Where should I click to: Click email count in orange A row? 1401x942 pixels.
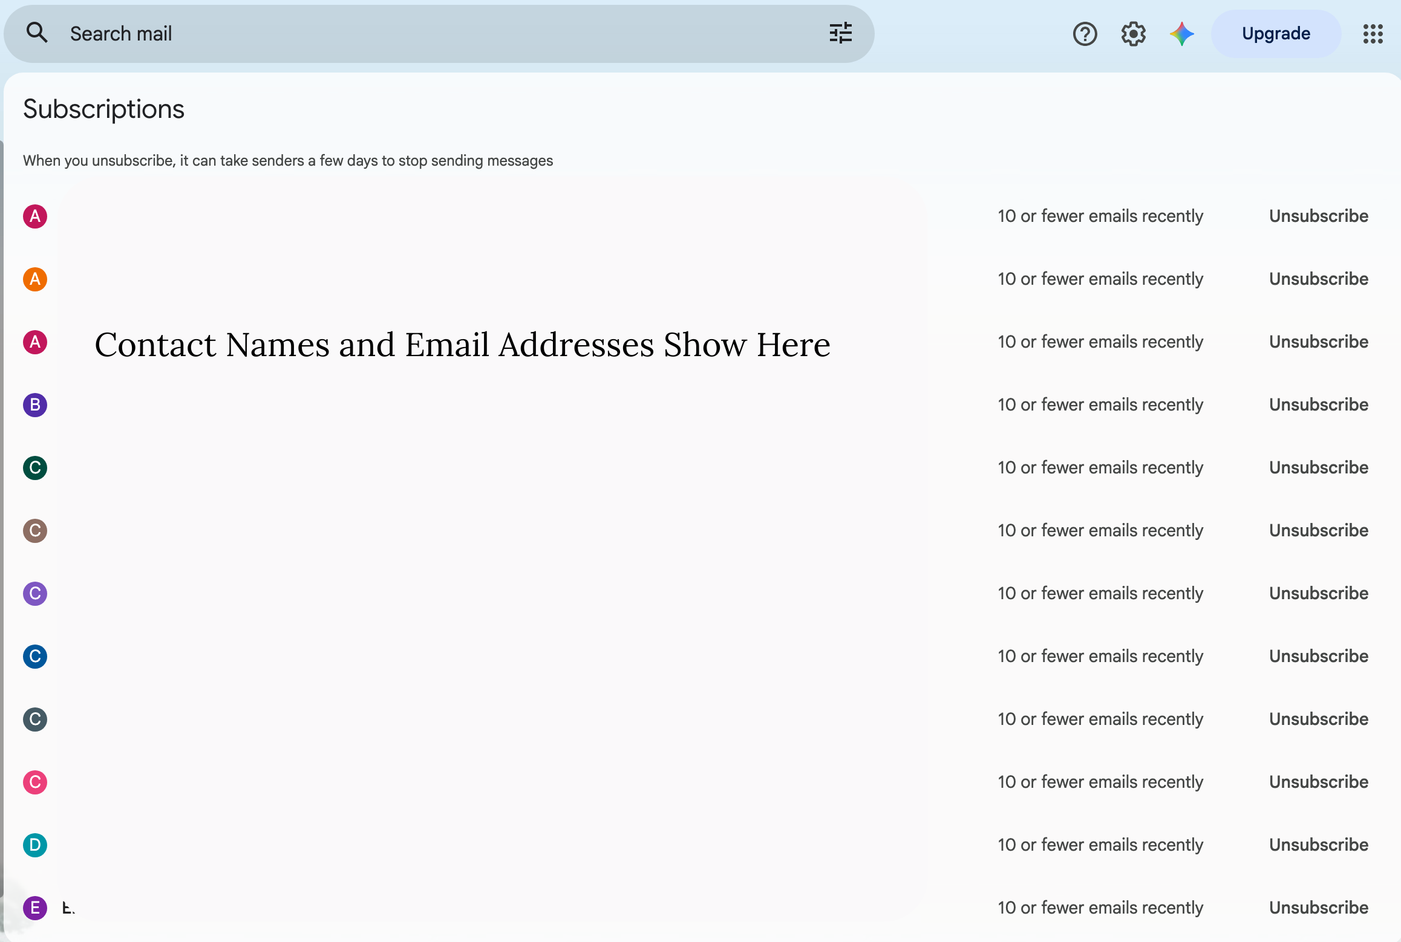(1100, 279)
